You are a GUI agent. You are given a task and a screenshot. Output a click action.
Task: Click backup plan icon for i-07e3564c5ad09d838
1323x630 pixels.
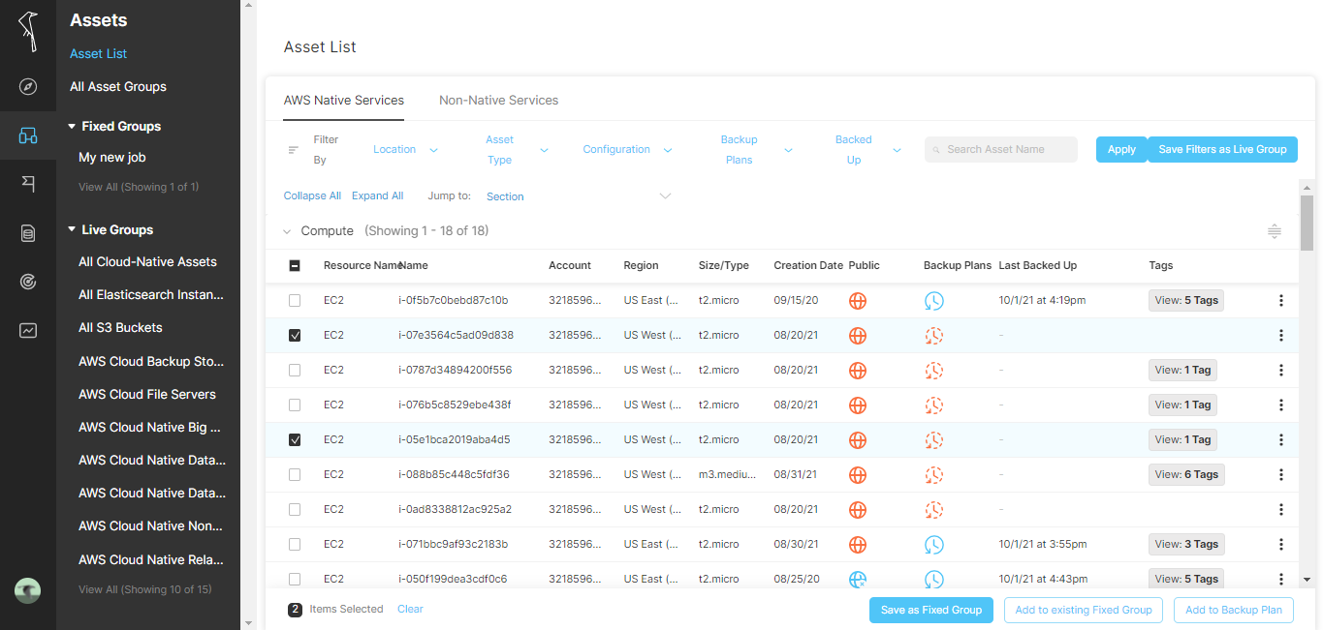[x=933, y=336]
